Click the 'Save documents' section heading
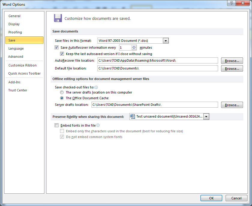This screenshot has height=206, width=252. pos(65,31)
